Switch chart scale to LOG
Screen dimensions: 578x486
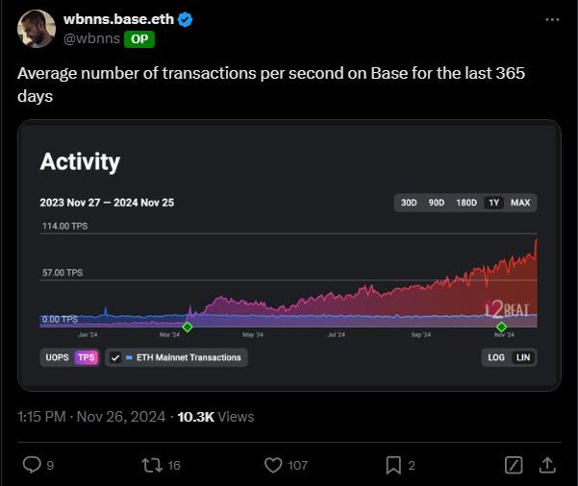(496, 357)
